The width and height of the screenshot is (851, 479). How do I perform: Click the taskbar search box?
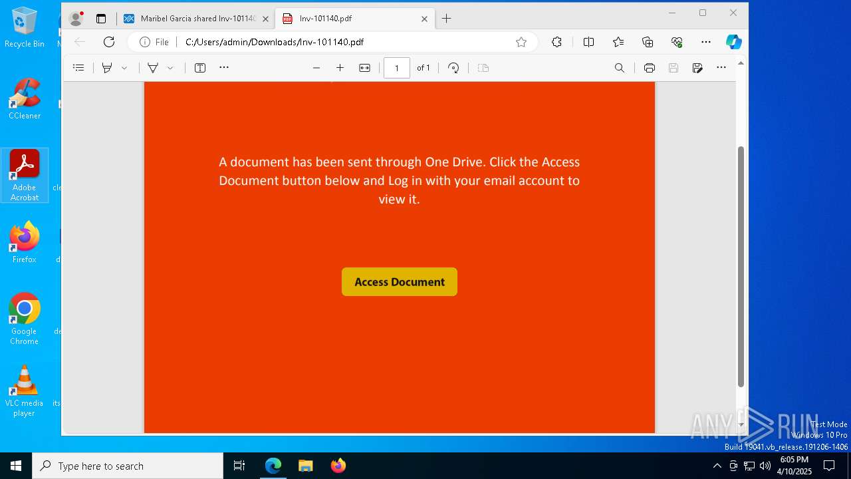[128, 466]
